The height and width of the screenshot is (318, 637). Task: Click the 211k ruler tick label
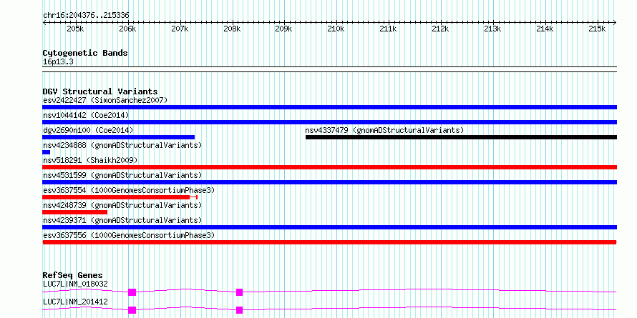click(389, 29)
